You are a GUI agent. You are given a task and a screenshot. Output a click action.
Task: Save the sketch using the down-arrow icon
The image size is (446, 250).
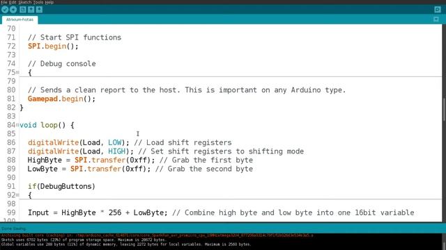click(x=39, y=10)
